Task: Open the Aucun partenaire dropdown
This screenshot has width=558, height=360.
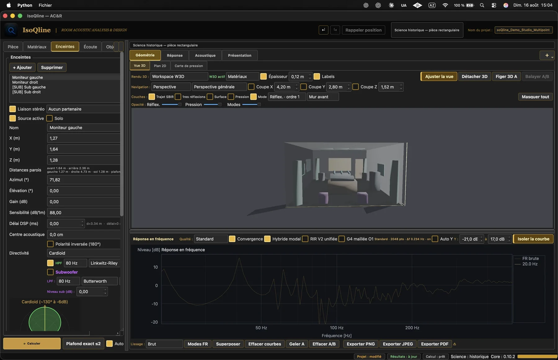Action: pyautogui.click(x=83, y=109)
